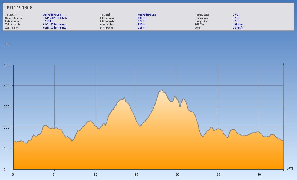
Task: Select the Tourziel value Aschaffenburg
Action: [x=147, y=15]
